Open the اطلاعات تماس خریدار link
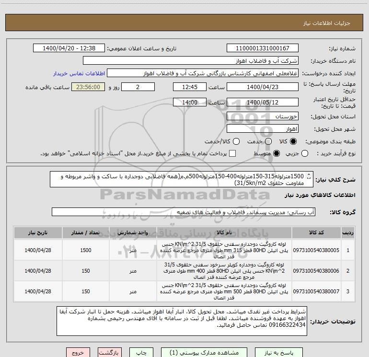 pos(79,73)
